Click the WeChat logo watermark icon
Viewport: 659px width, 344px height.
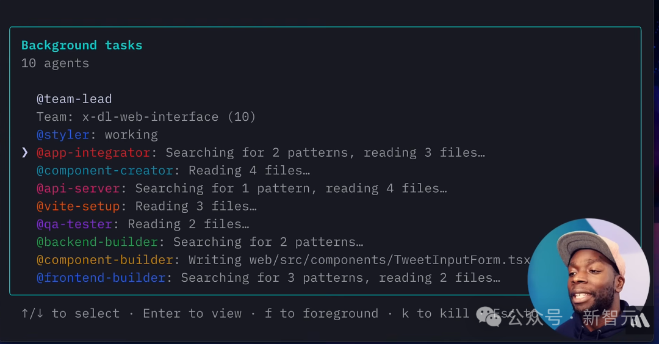488,316
